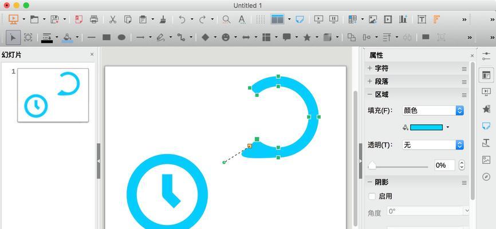
Task: Click the Redo arrow icon
Action: tap(202, 19)
